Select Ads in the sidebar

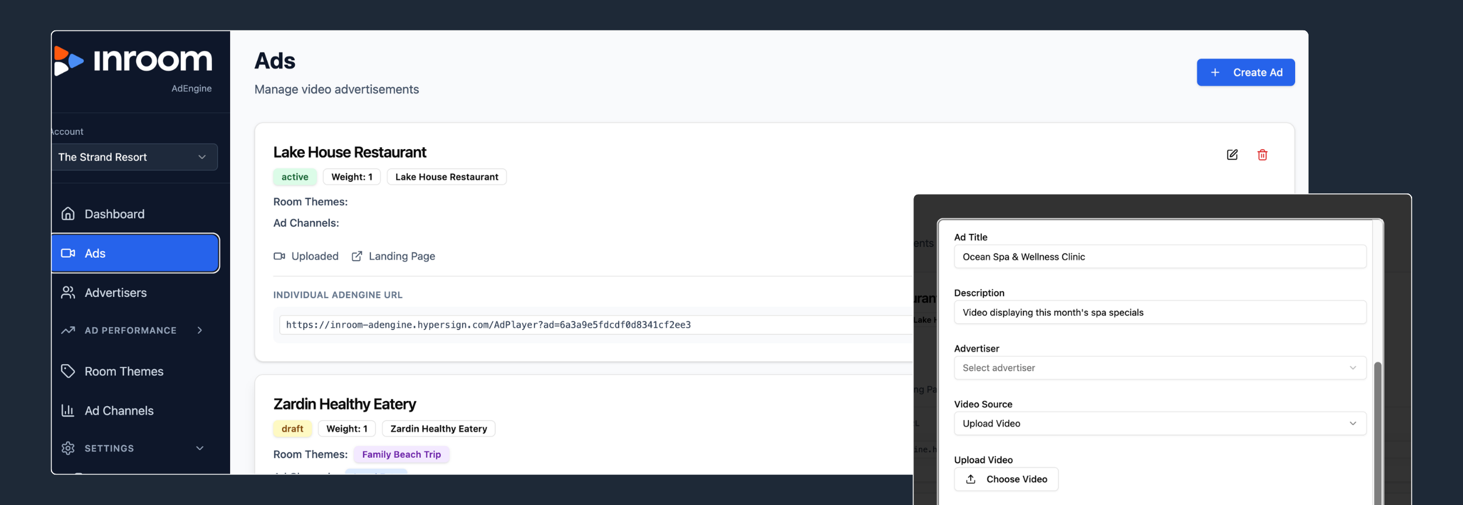click(x=135, y=253)
